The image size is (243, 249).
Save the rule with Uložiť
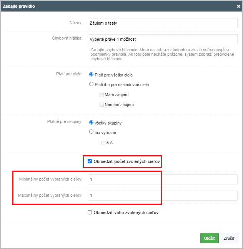coord(210,238)
